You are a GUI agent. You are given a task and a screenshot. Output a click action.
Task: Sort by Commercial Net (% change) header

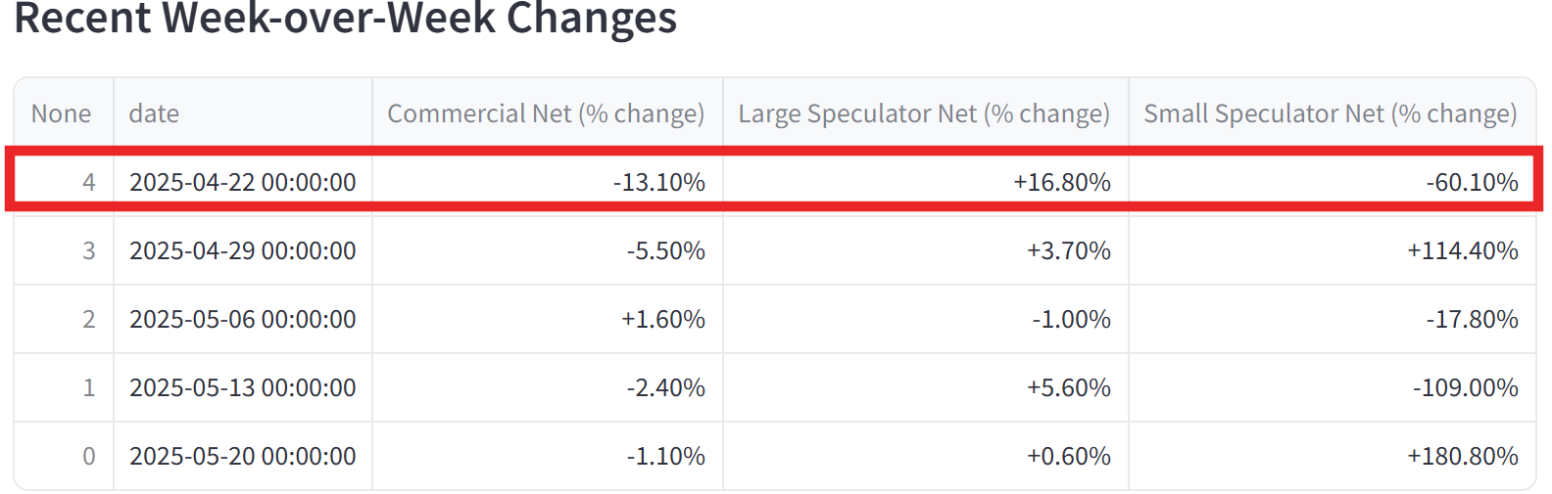pyautogui.click(x=548, y=113)
